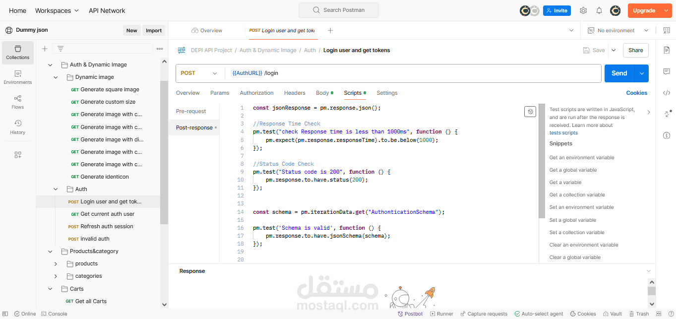Open the settings gear icon
This screenshot has height=319, width=676.
[x=583, y=10]
